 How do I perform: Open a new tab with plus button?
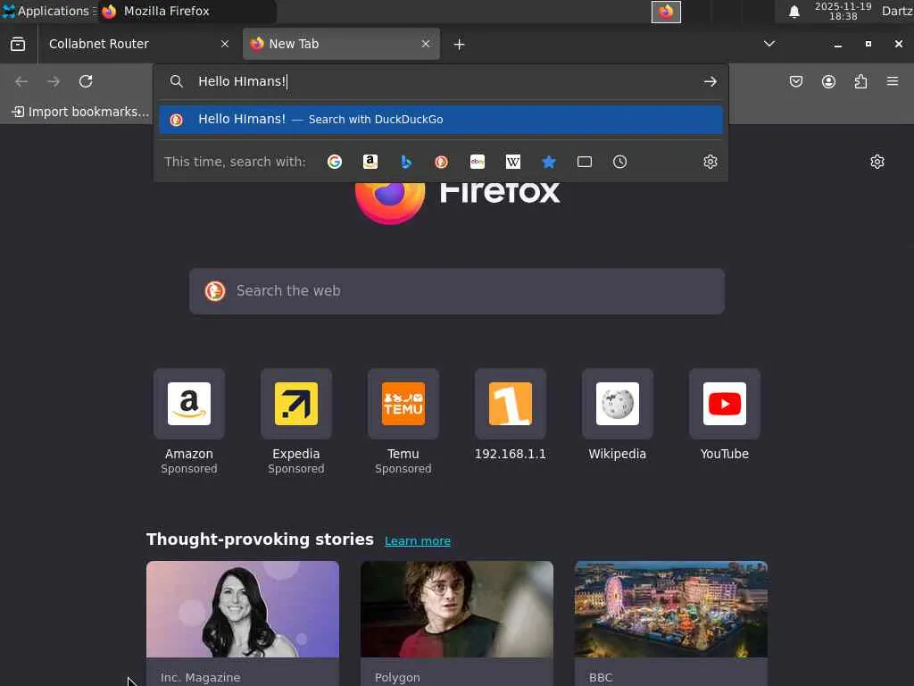460,45
